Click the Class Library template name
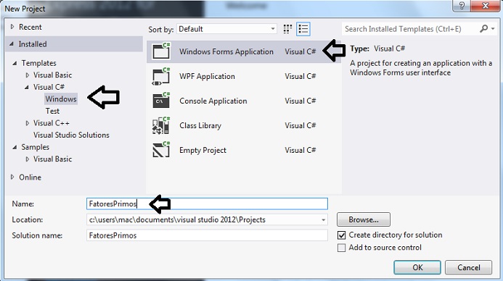This screenshot has height=281, width=503. [200, 125]
